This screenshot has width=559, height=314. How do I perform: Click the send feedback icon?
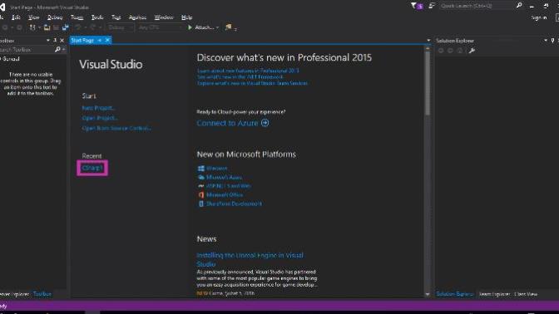pos(432,5)
